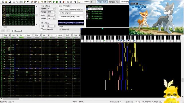Screen dimensions: 184x103
Task: Click the pattern editor horizontal scrollbar thumb
Action: pos(11,99)
